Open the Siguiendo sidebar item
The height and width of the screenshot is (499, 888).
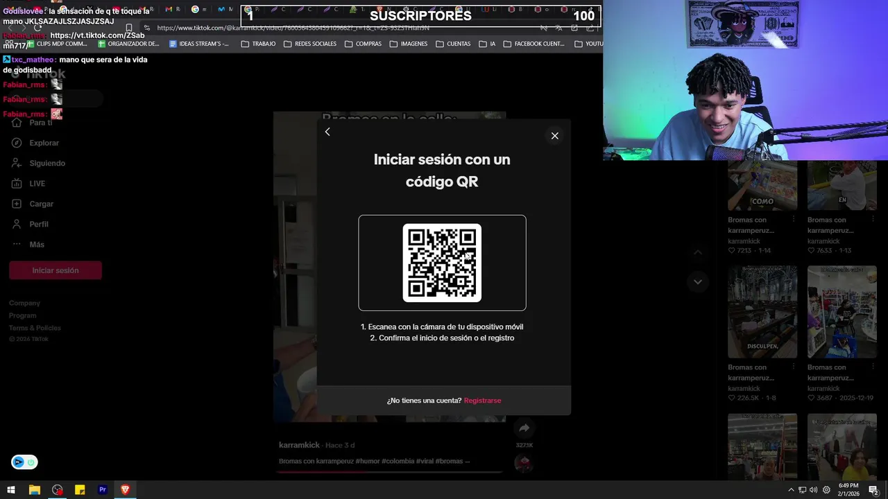[47, 163]
